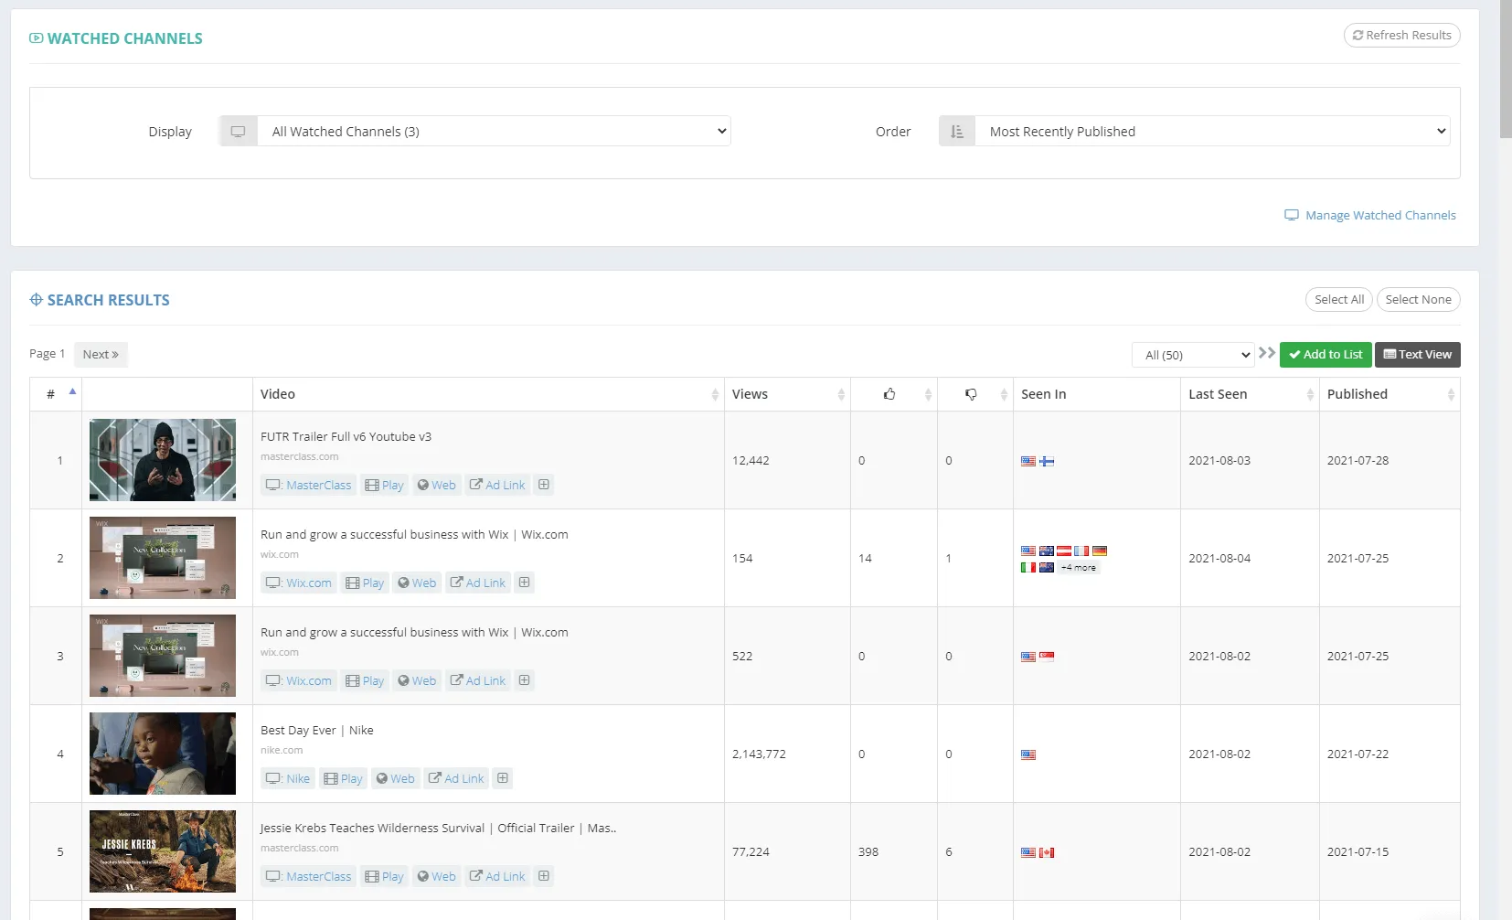
Task: Click the thumbs-down column header icon
Action: [971, 394]
